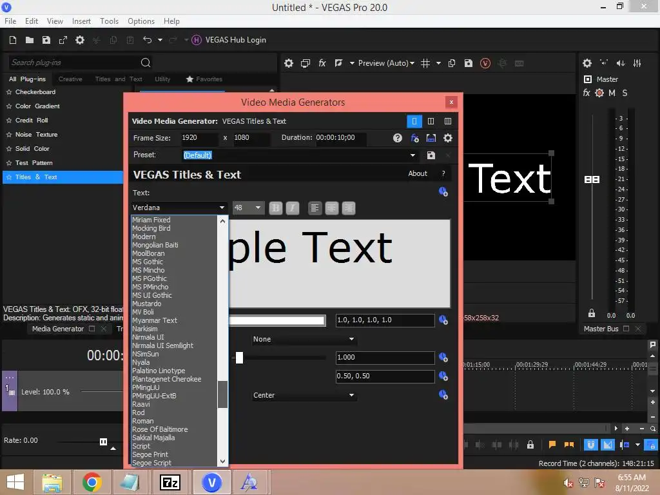Click the About link in Titles & Text
The image size is (660, 495).
click(x=418, y=173)
